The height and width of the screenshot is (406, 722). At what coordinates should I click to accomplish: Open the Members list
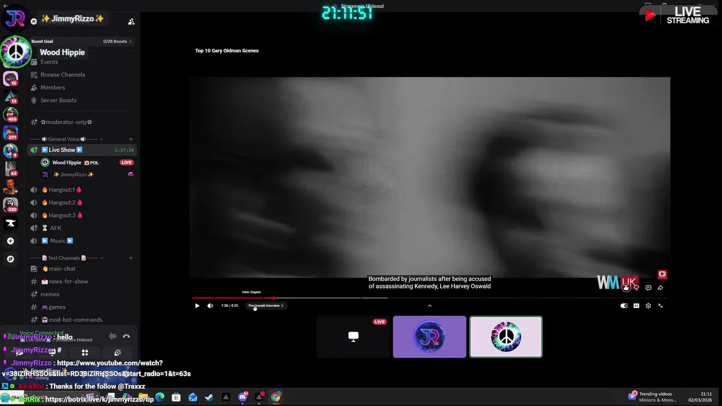[x=52, y=87]
